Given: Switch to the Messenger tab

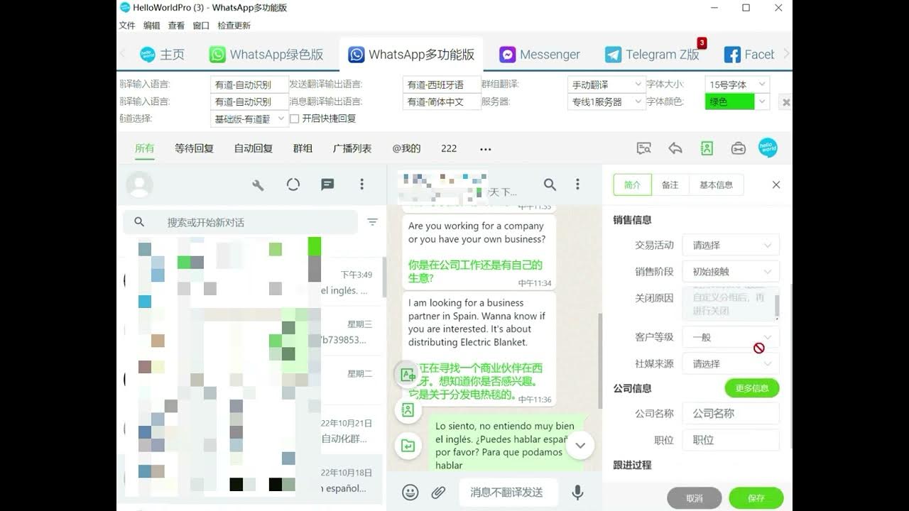Looking at the screenshot, I should pyautogui.click(x=540, y=55).
